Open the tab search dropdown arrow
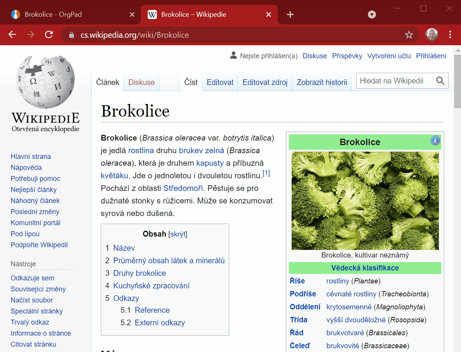The width and height of the screenshot is (461, 352). pos(372,14)
